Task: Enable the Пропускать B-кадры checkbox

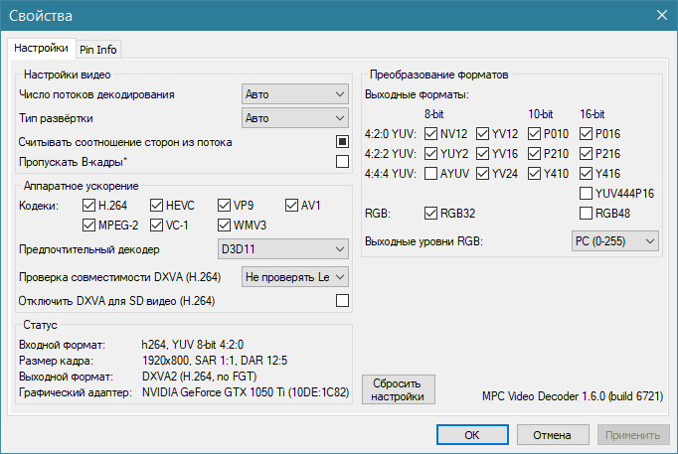Action: point(342,161)
